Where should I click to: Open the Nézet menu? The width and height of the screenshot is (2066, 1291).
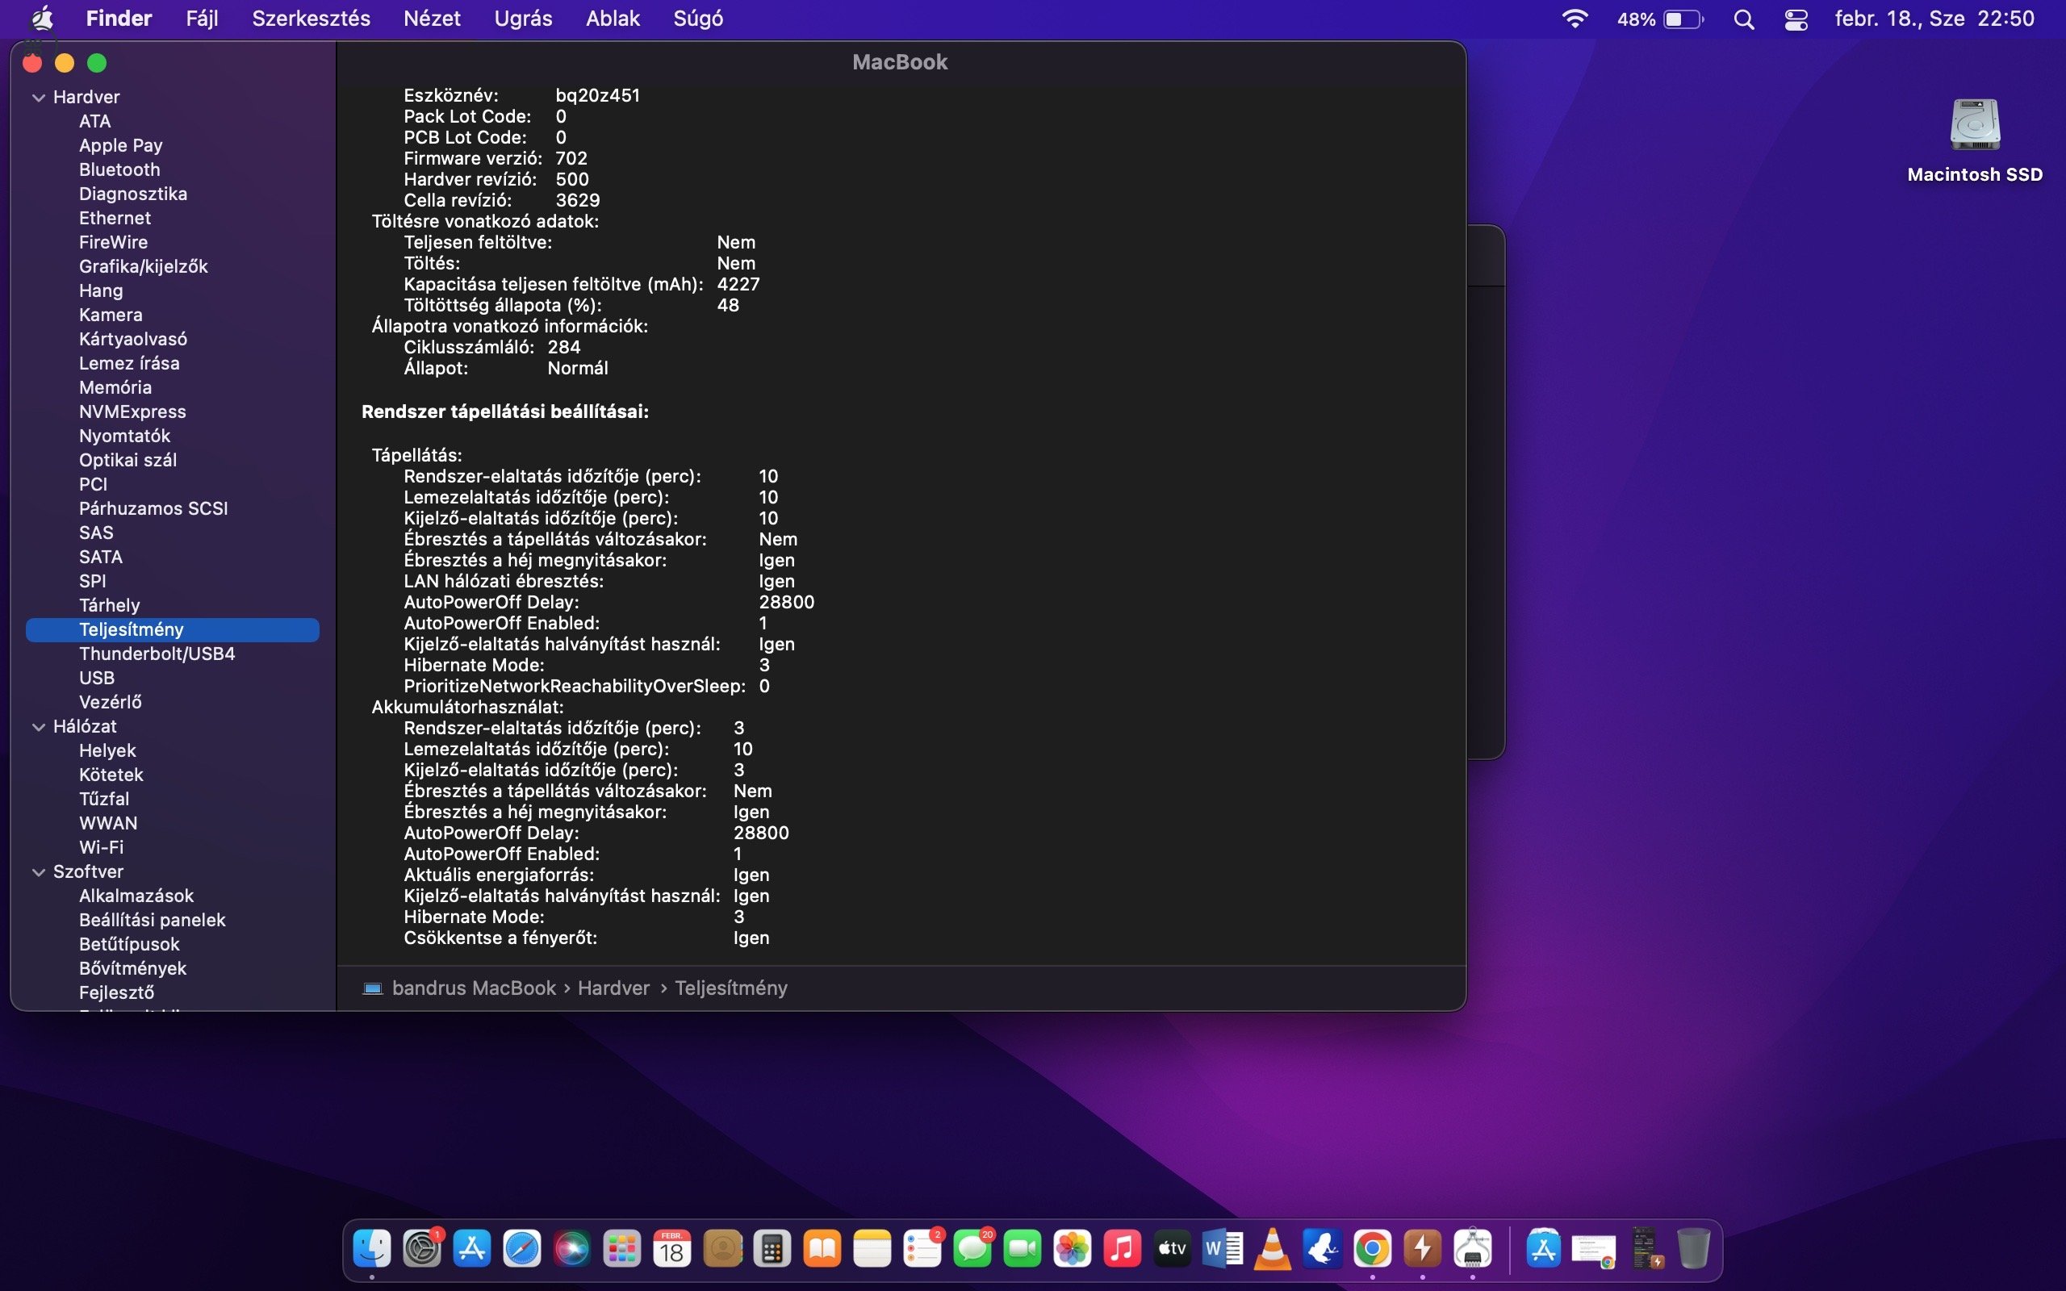pos(432,18)
